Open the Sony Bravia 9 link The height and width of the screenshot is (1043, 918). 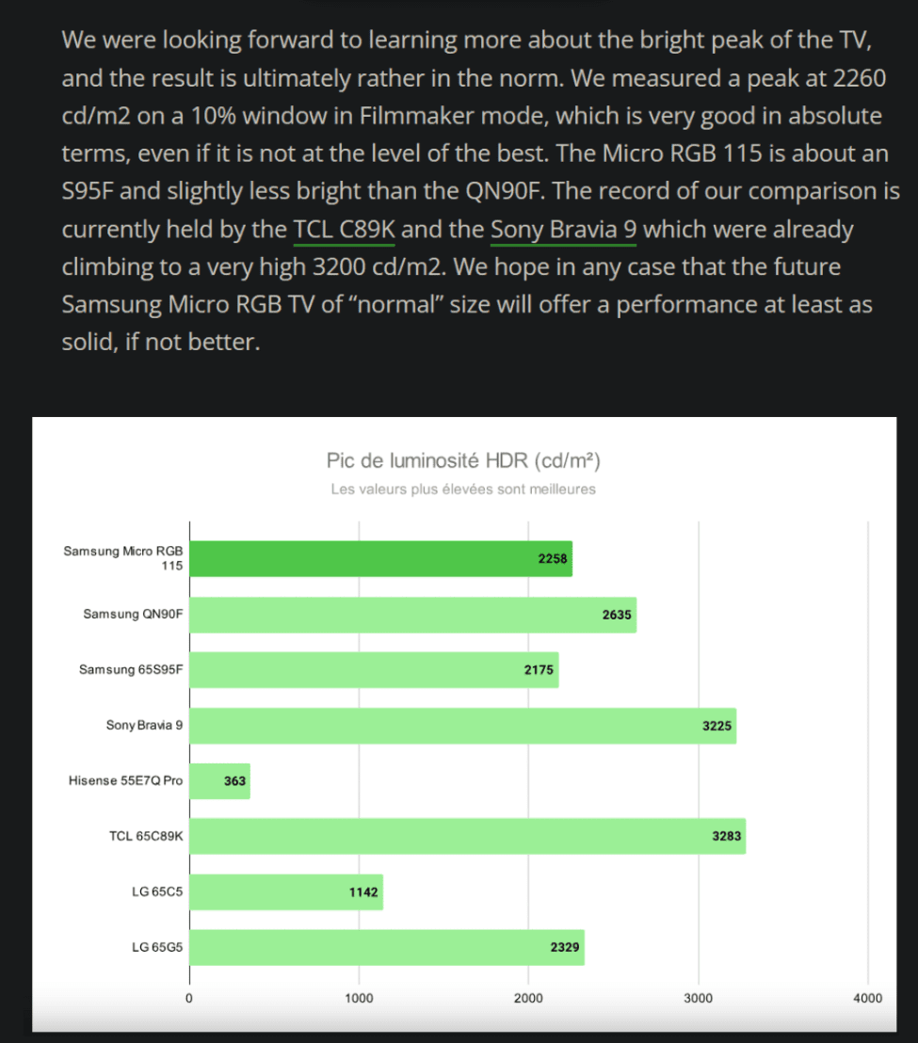click(x=563, y=229)
